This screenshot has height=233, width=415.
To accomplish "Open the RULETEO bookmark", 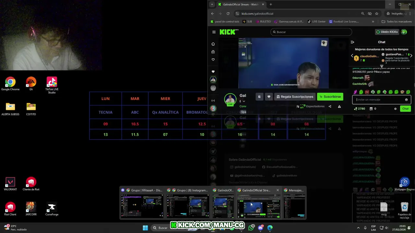I will [x=263, y=22].
